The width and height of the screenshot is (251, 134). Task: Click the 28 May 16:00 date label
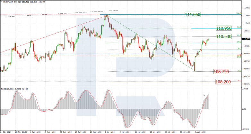(21, 132)
